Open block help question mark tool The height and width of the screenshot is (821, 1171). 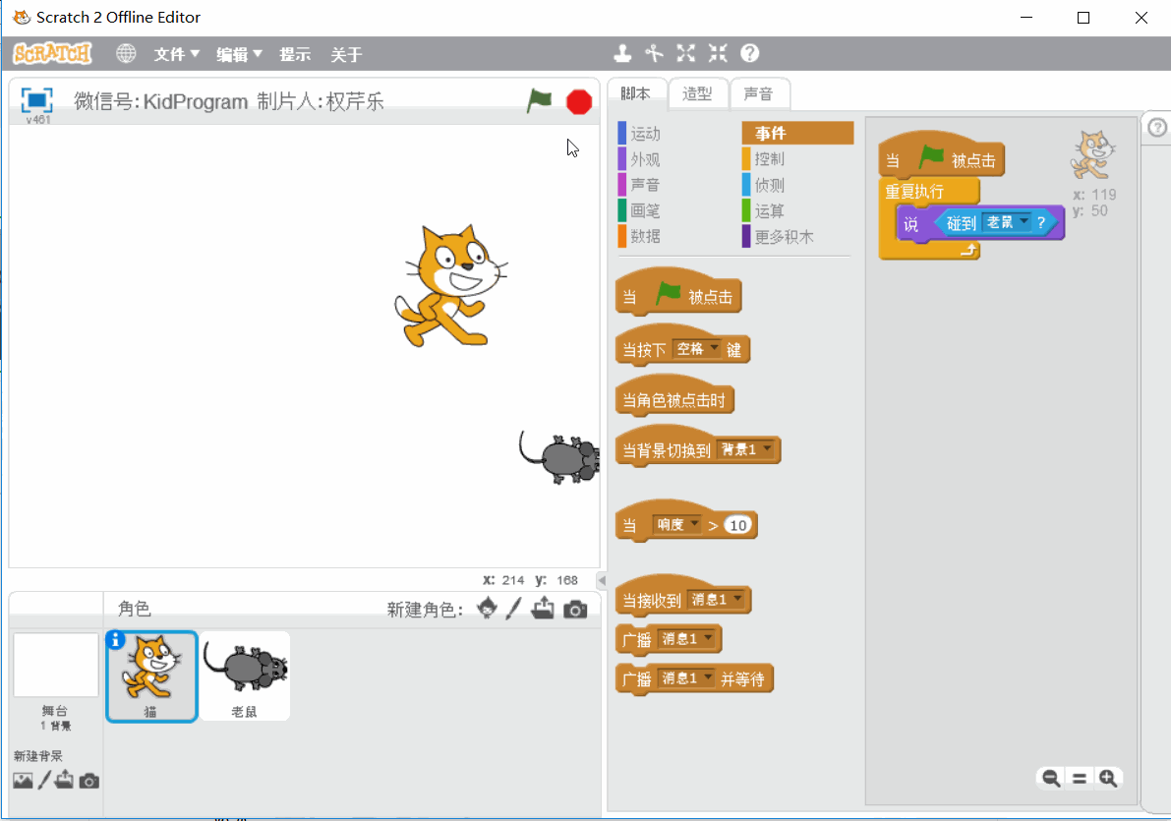750,53
